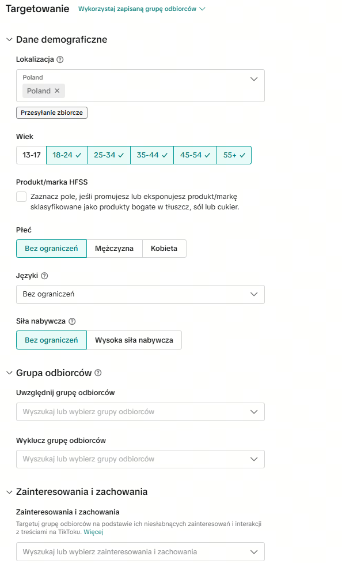Click the help icon next to Lokalizacja
The height and width of the screenshot is (586, 342).
point(60,59)
